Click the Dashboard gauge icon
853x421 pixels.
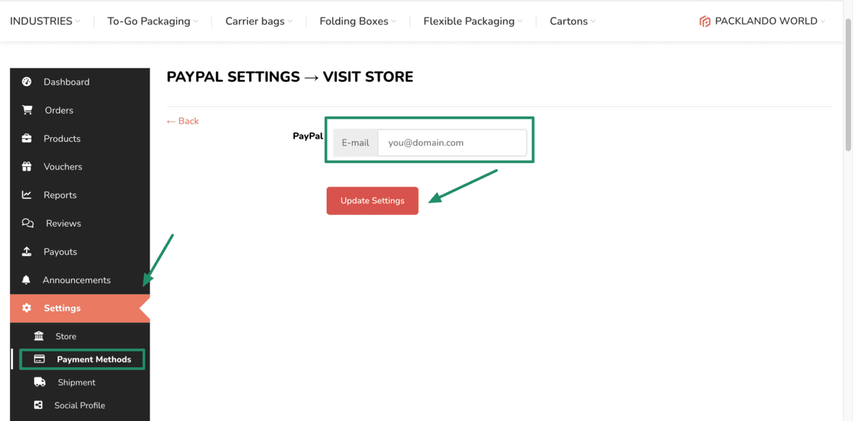point(27,82)
